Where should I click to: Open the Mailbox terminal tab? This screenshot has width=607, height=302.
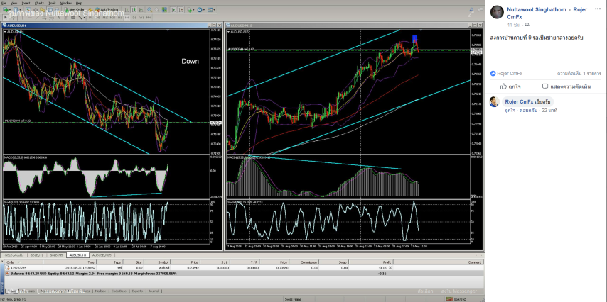pyautogui.click(x=101, y=291)
